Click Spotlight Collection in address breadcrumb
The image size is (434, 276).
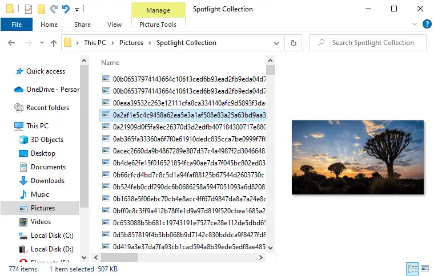pos(186,43)
